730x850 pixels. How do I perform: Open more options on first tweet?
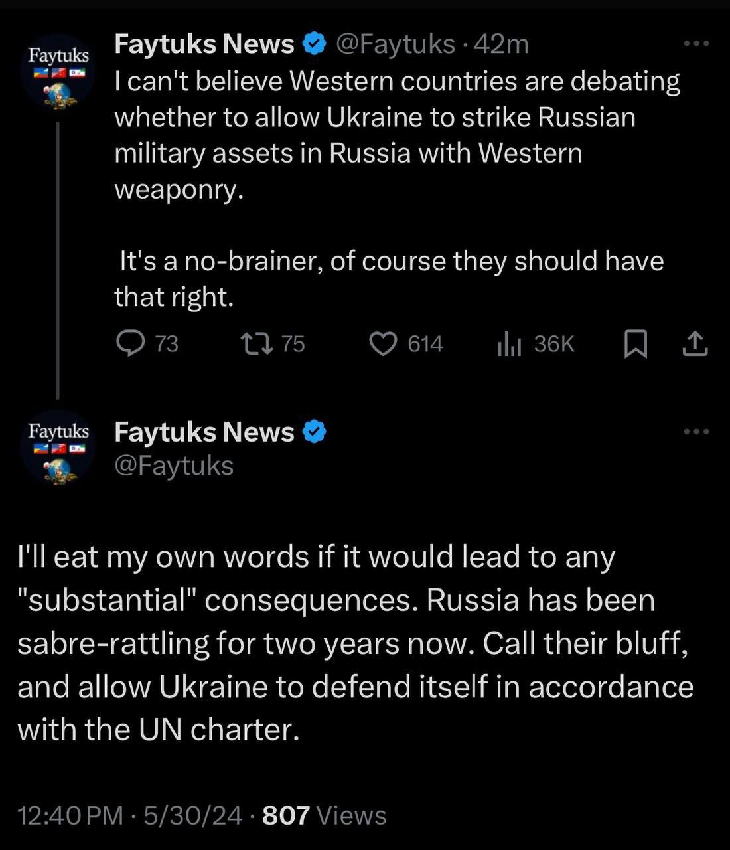click(x=696, y=44)
